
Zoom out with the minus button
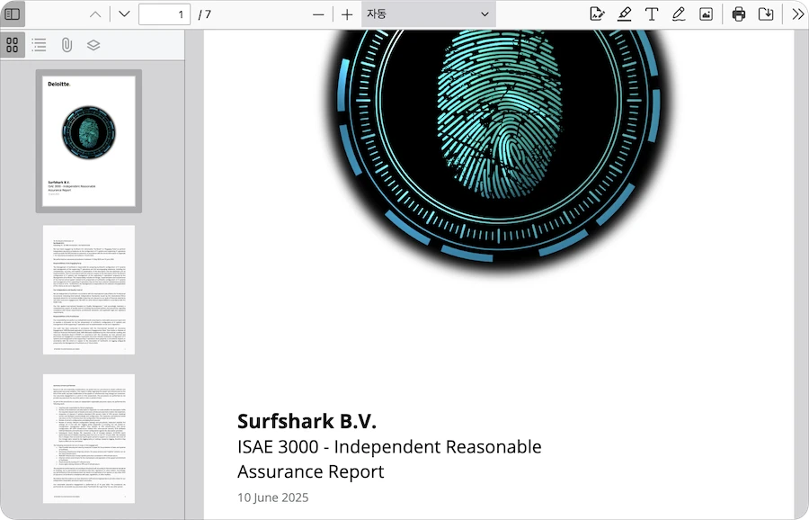318,14
